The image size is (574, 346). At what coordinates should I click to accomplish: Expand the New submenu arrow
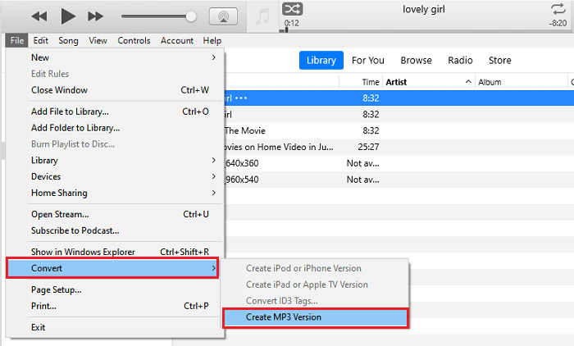click(x=213, y=57)
